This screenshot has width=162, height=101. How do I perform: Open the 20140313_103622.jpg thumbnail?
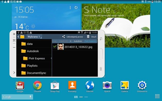pyautogui.click(x=60, y=47)
